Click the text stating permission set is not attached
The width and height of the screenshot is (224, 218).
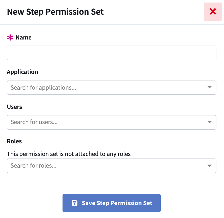tap(69, 154)
